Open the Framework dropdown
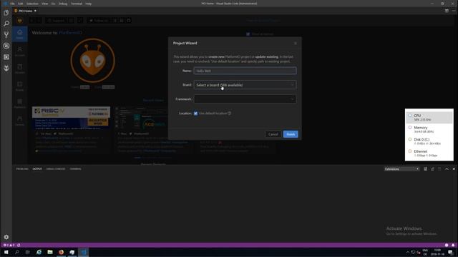This screenshot has height=257, width=458. coord(245,99)
